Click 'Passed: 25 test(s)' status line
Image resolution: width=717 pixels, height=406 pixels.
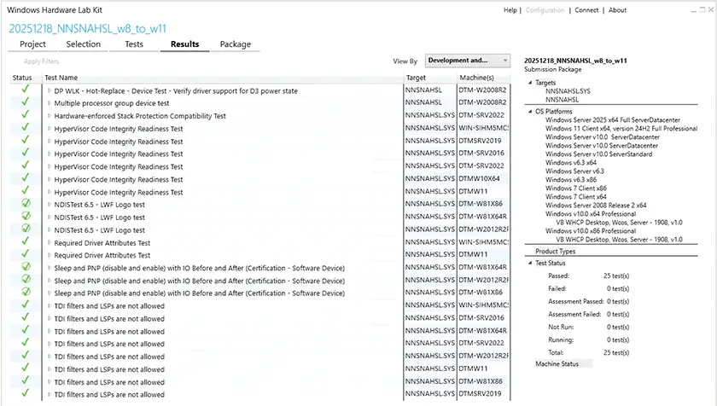point(588,275)
